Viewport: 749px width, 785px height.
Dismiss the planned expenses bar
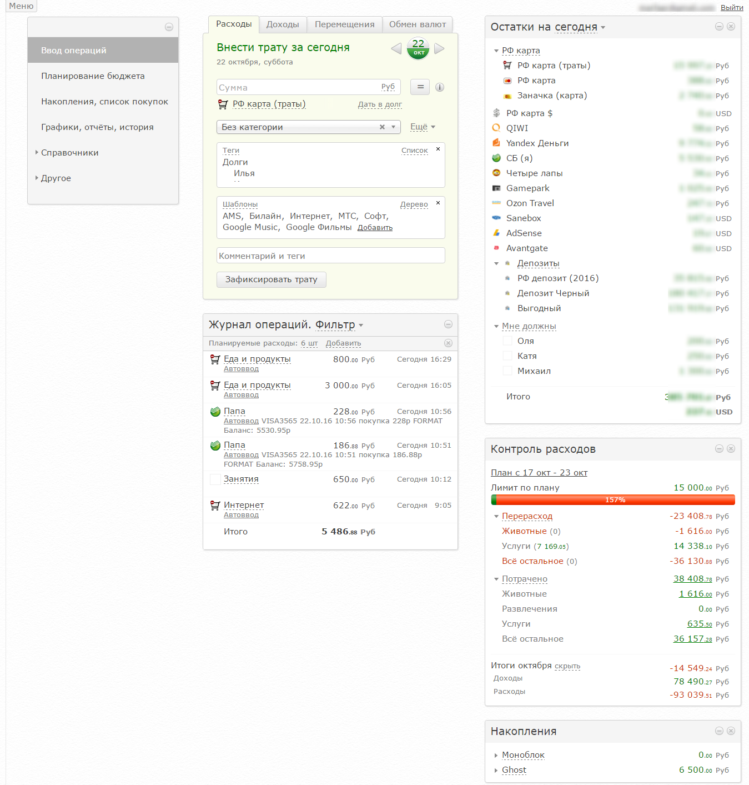tap(449, 343)
